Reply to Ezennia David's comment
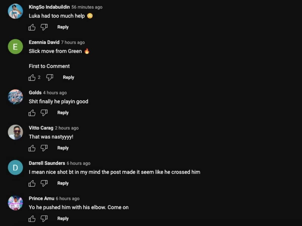The height and width of the screenshot is (226, 302). point(68,77)
